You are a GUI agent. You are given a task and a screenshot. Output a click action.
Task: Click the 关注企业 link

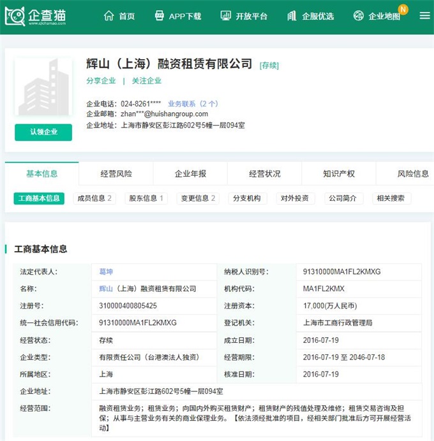[x=146, y=81]
